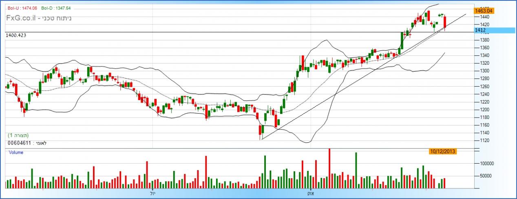Click the blue Volume panel label
The height and width of the screenshot is (199, 517).
point(15,153)
